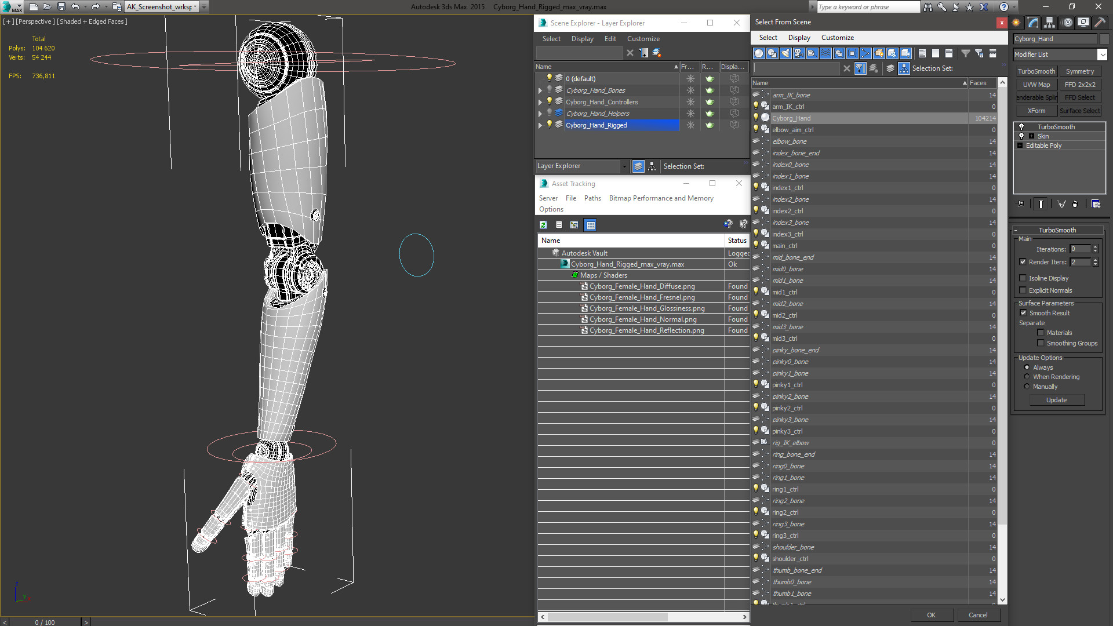Open the Create command panel tab
The width and height of the screenshot is (1113, 626).
click(x=1016, y=23)
